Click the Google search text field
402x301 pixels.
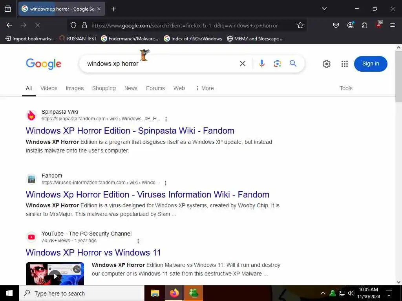[x=159, y=63]
